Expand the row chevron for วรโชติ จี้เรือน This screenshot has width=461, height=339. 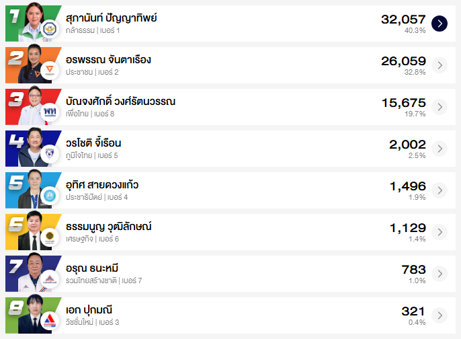point(439,149)
